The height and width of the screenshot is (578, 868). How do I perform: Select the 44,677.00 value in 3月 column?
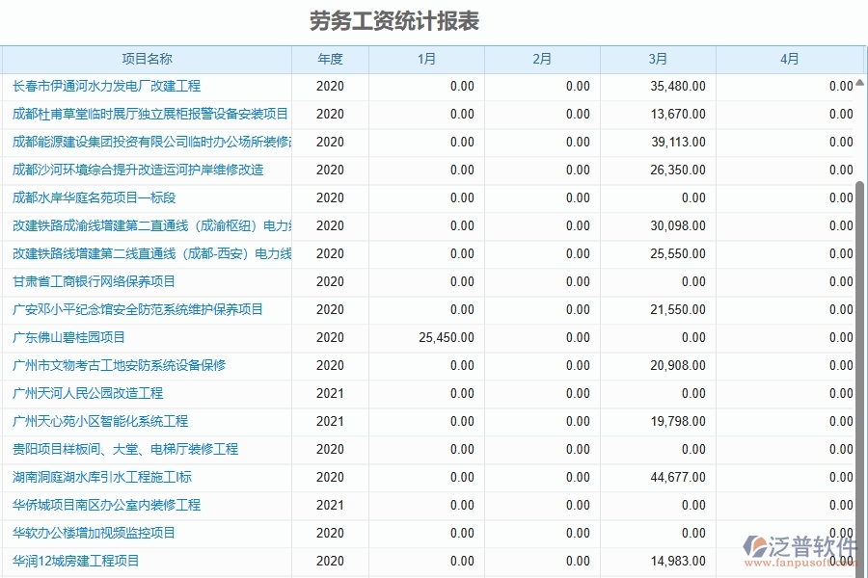pos(678,477)
